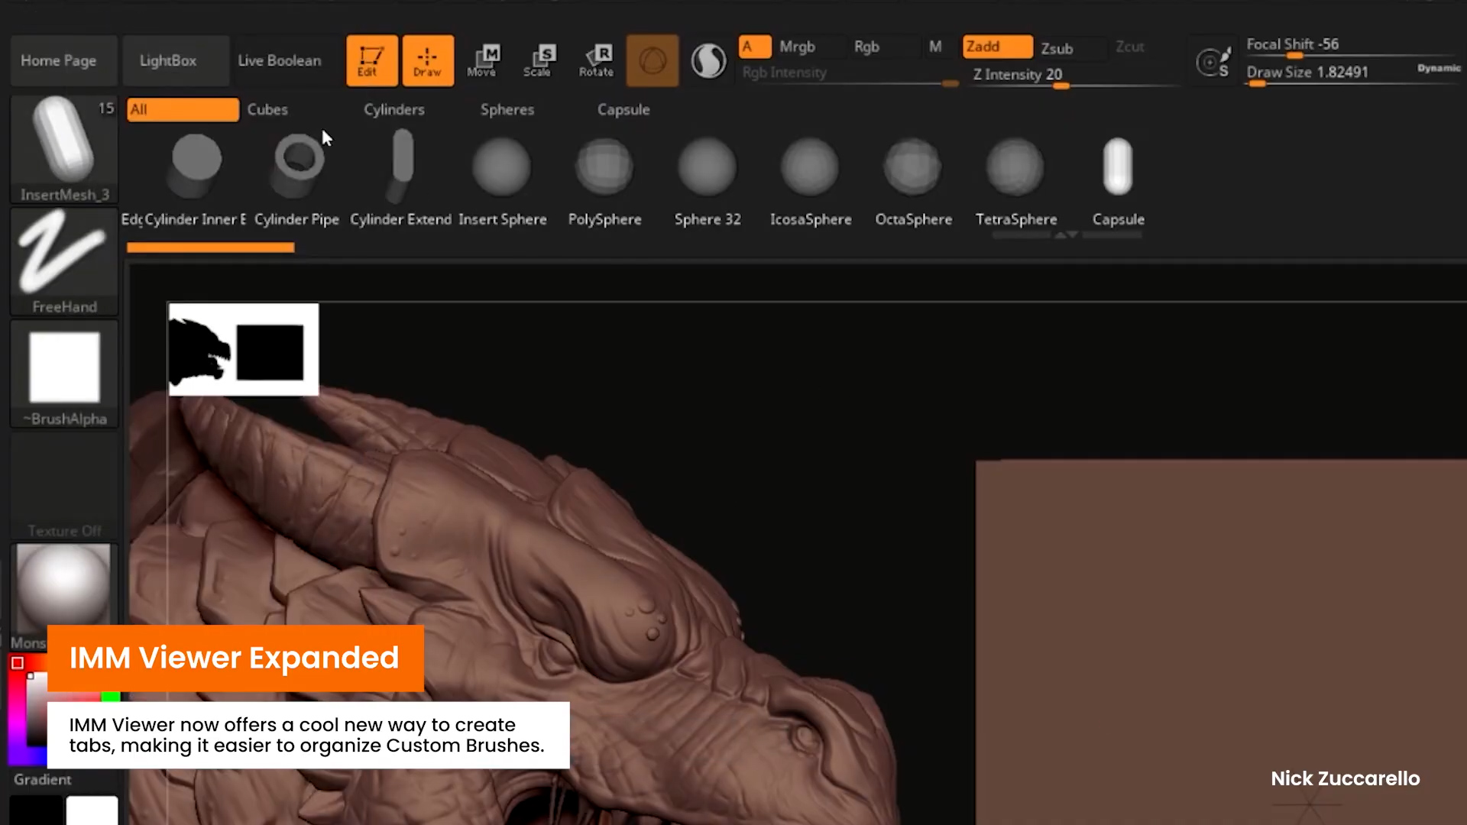
Task: Switch to the Rotate tool
Action: point(596,60)
